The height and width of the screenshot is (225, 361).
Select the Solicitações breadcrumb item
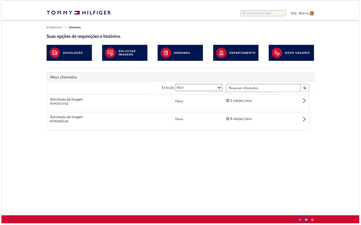(x=75, y=27)
